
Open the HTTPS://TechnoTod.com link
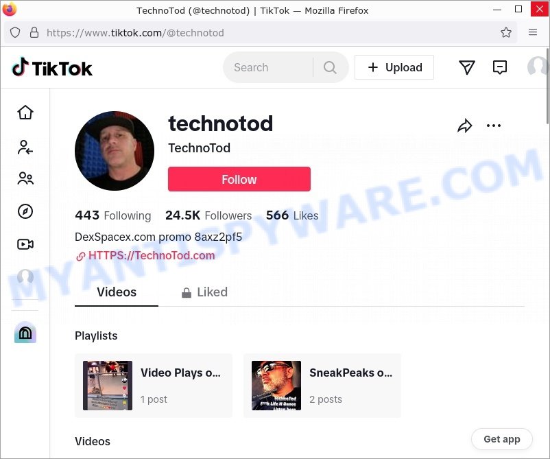(x=151, y=255)
